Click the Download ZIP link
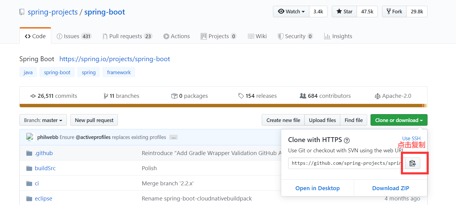This screenshot has width=456, height=205. (x=391, y=188)
